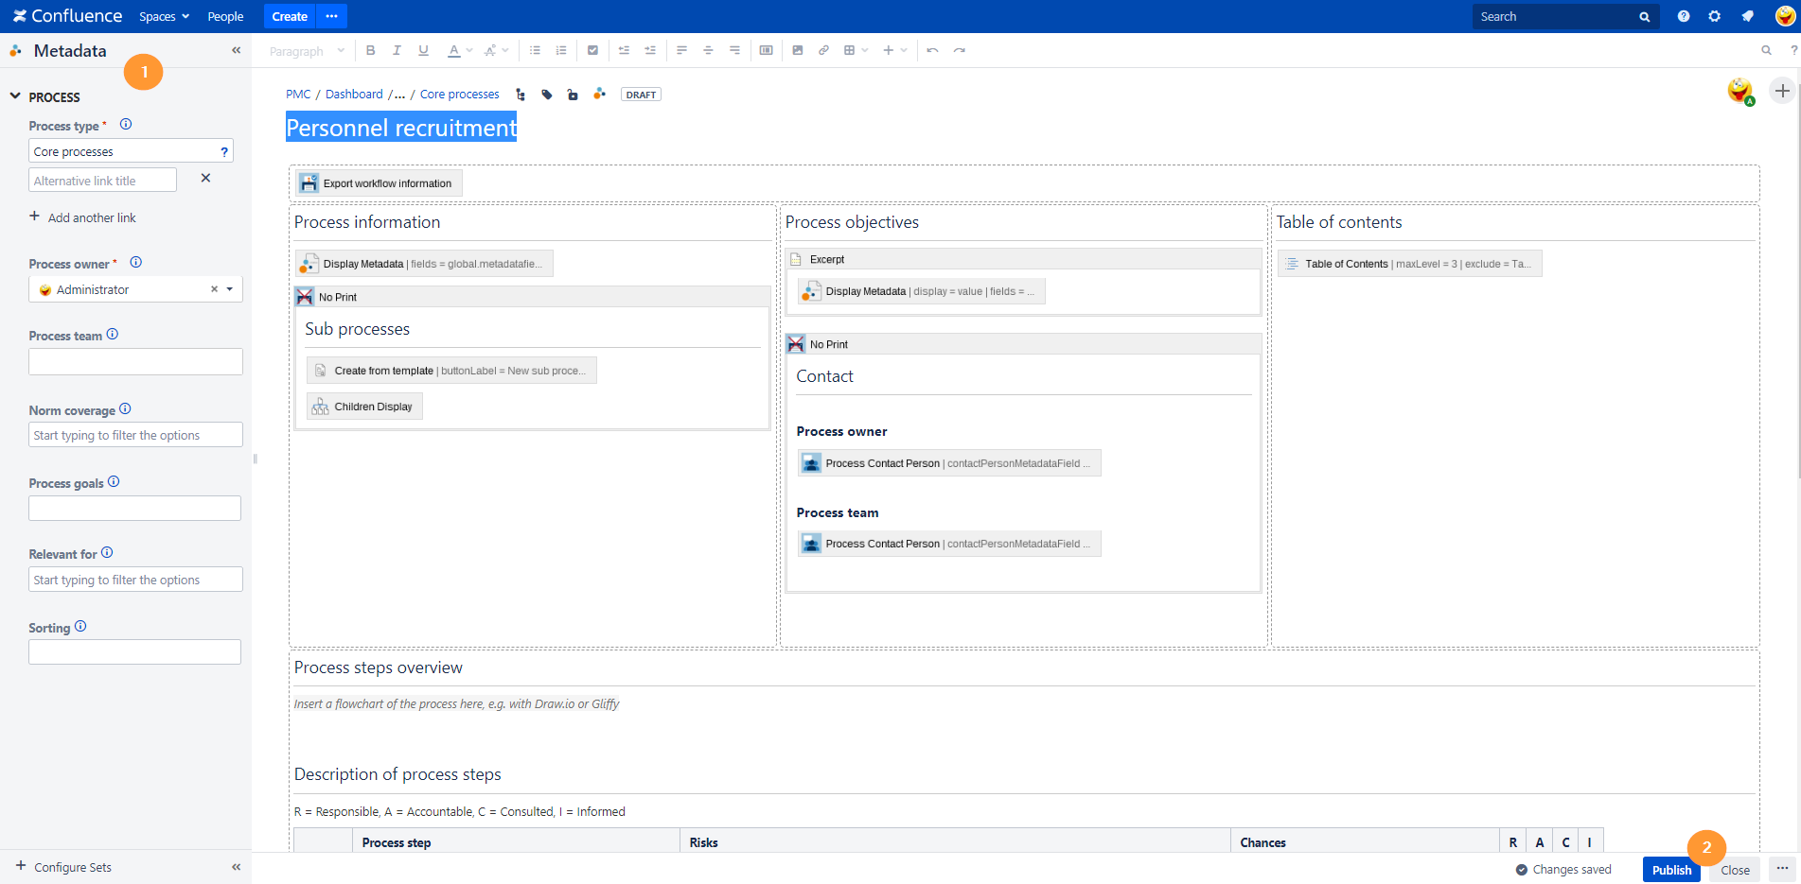Open the Process owner Administrator dropdown arrow

230,289
